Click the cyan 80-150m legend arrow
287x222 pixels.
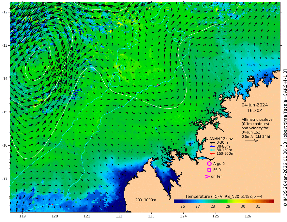[212, 150]
